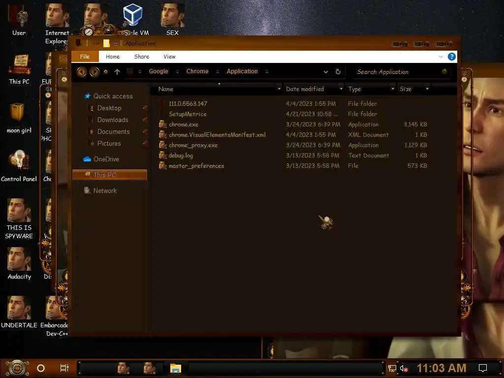Image resolution: width=504 pixels, height=378 pixels.
Task: Select the SetupMetrics folder
Action: tap(188, 114)
